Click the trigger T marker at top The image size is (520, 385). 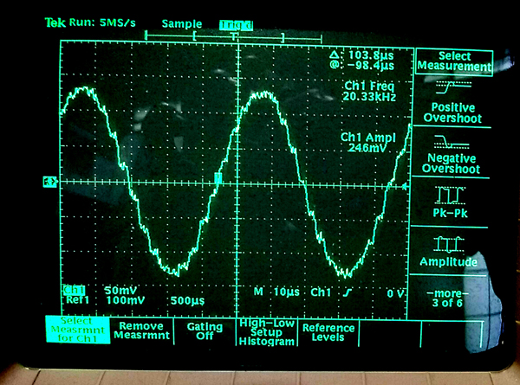tap(234, 35)
